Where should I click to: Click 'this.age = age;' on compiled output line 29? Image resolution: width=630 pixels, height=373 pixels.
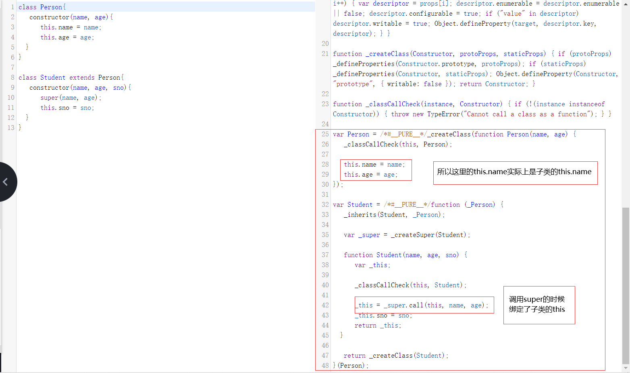(x=371, y=174)
